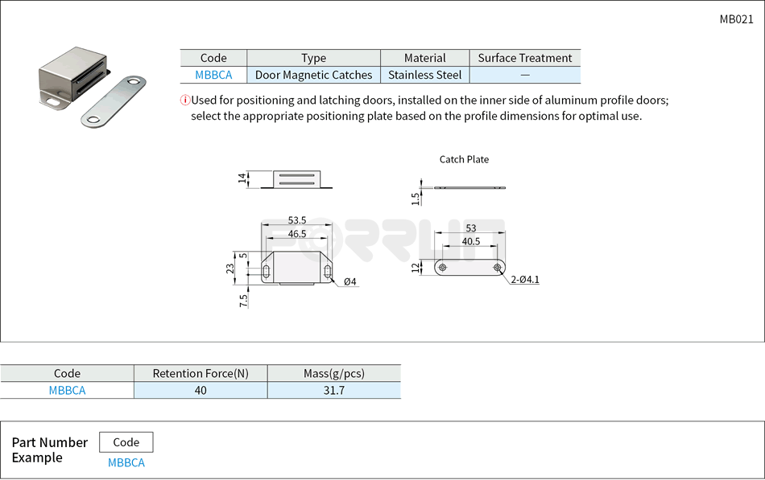Open the MBBCA link in the top table

(213, 74)
